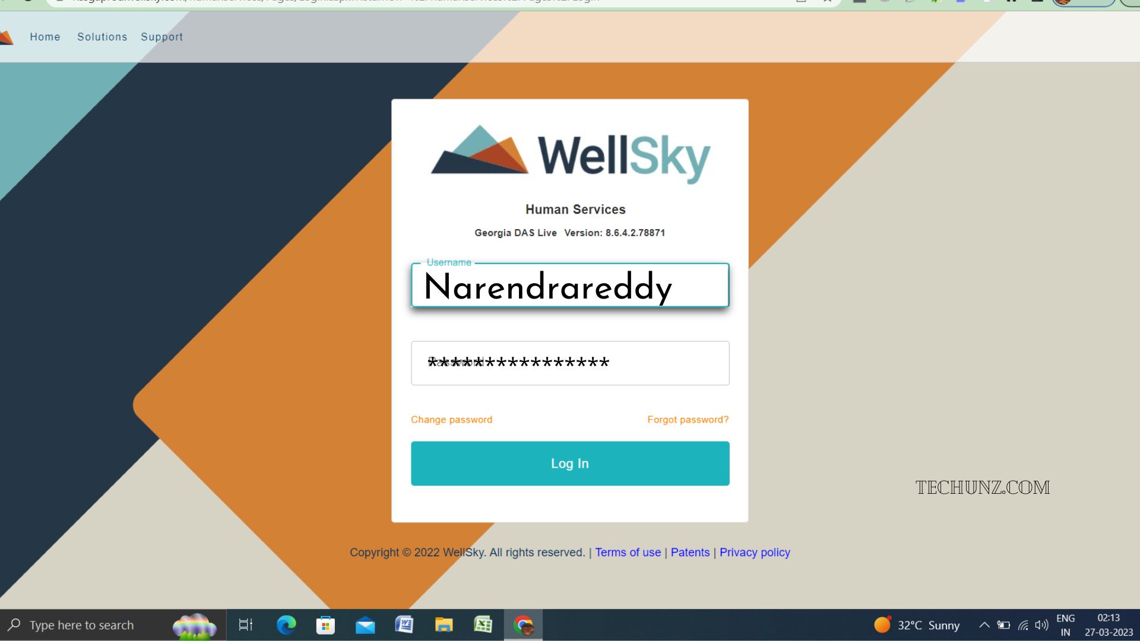
Task: Open the File Explorer taskbar icon
Action: click(x=444, y=624)
